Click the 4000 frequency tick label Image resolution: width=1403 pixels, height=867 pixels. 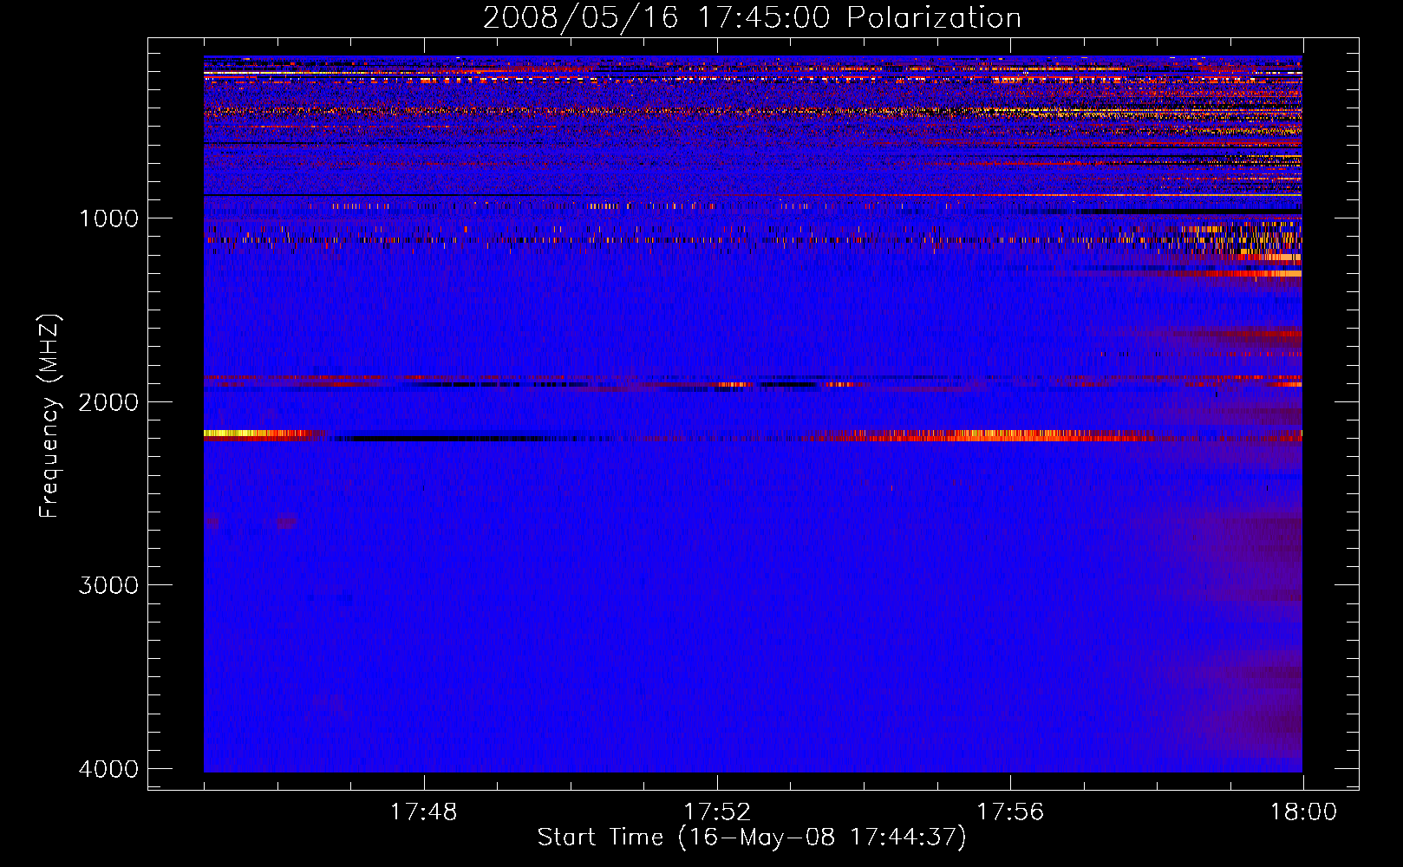pos(108,768)
